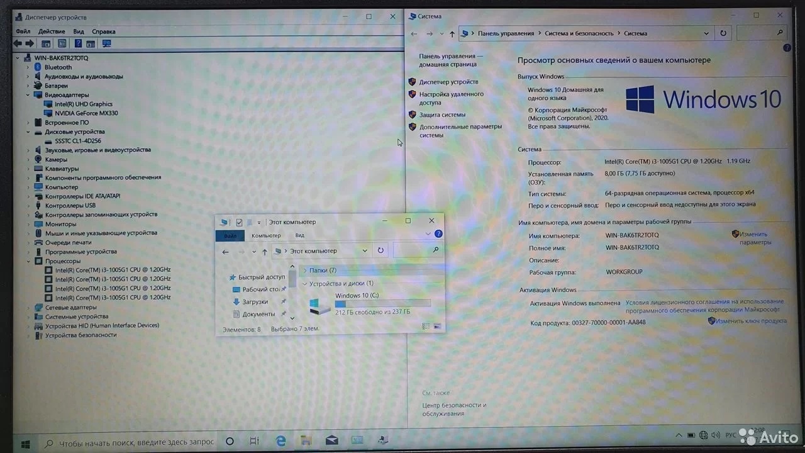Click the Клавиатуры keyboard category icon

click(38, 169)
